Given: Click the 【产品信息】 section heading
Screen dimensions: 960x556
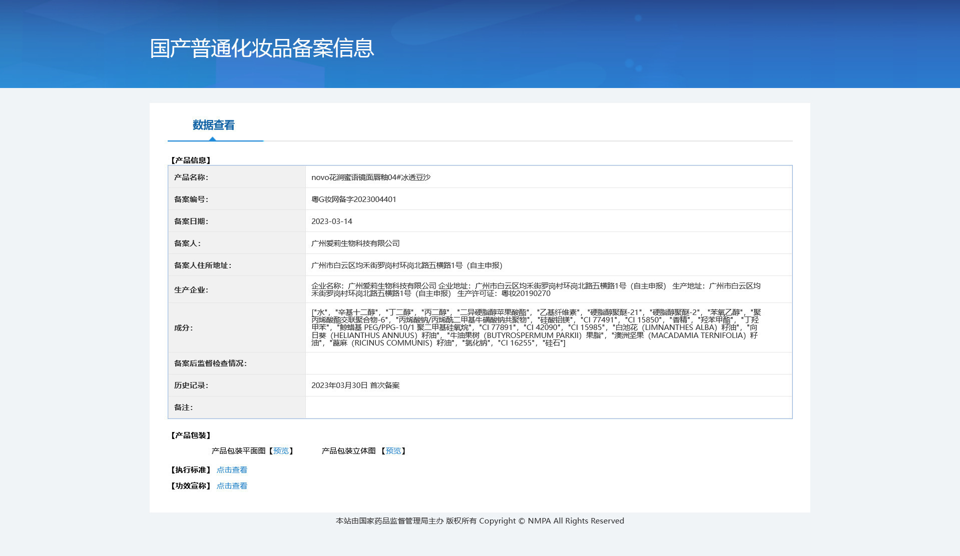Looking at the screenshot, I should 191,160.
